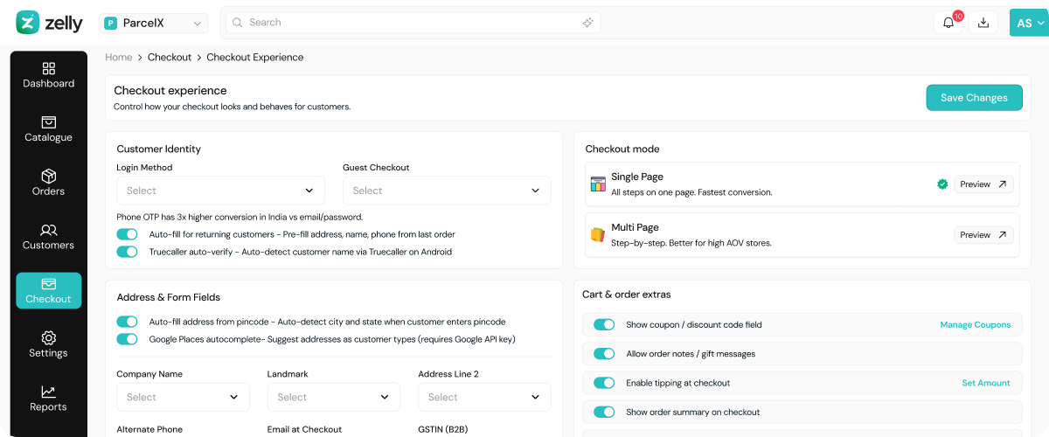Click the ParcelX P badge icon
Image resolution: width=1049 pixels, height=437 pixels.
tap(111, 24)
